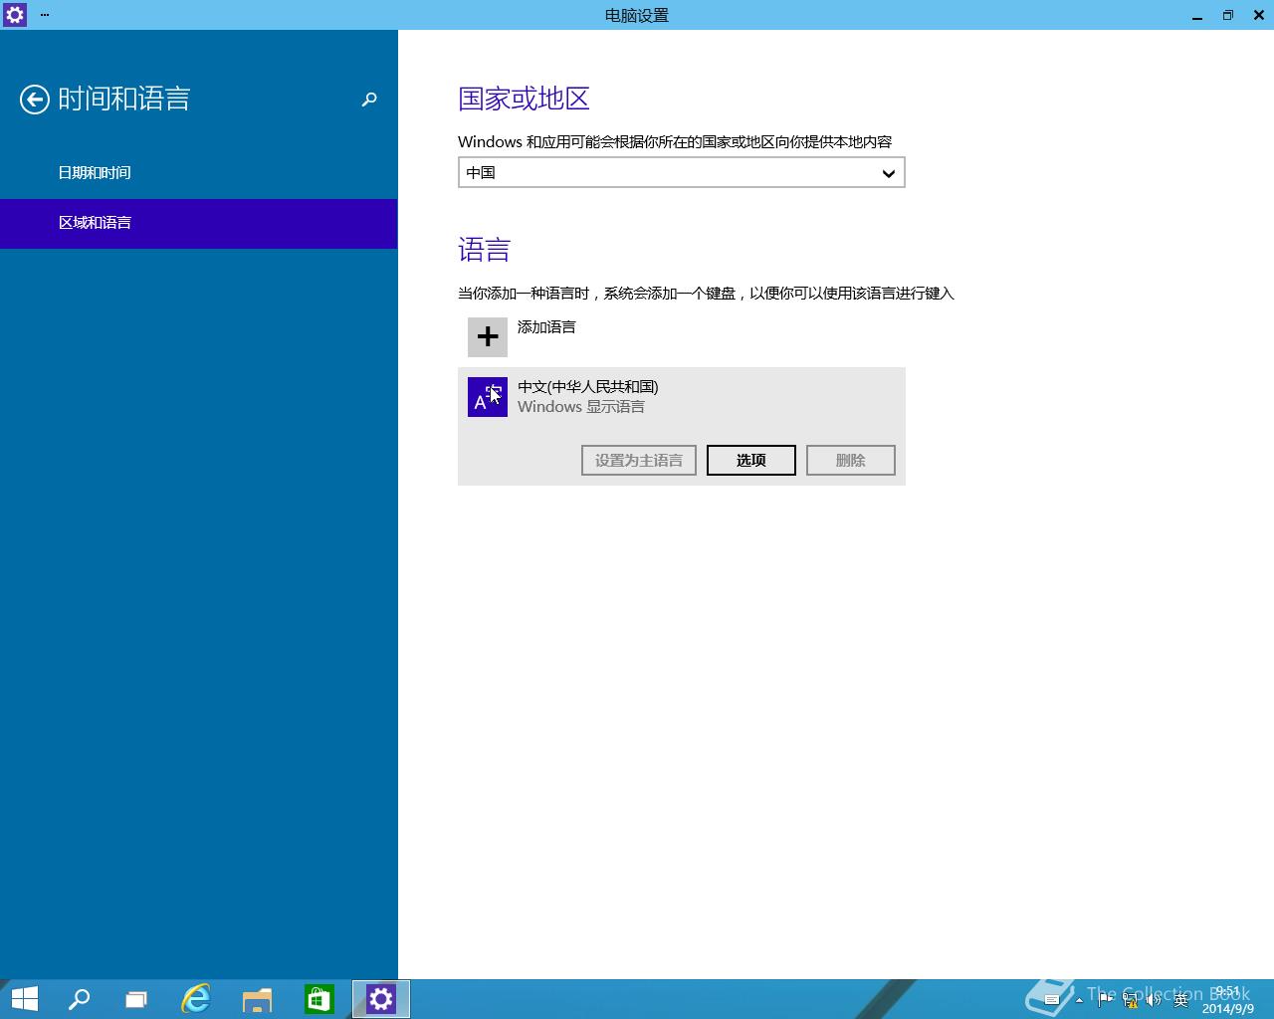Open the Windows Start button
The width and height of the screenshot is (1274, 1019).
(x=24, y=999)
